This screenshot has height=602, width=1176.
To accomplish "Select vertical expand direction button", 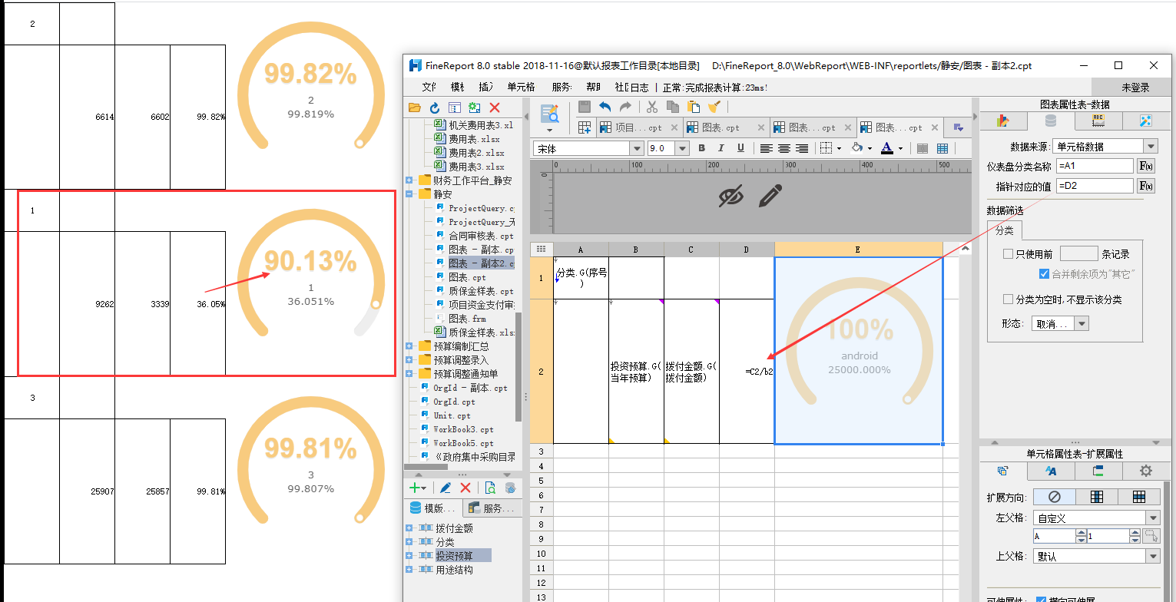I will pos(1096,497).
